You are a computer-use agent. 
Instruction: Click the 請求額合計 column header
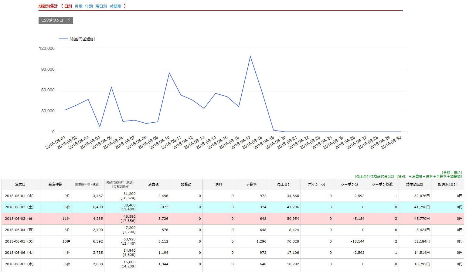tap(415, 184)
